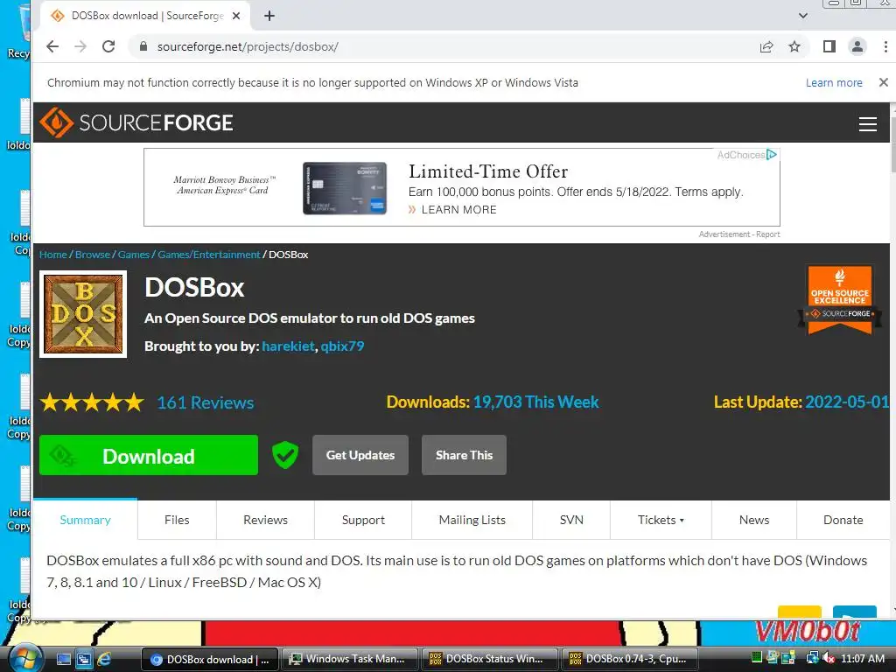Open the SourceForge hamburger menu

[x=867, y=124]
